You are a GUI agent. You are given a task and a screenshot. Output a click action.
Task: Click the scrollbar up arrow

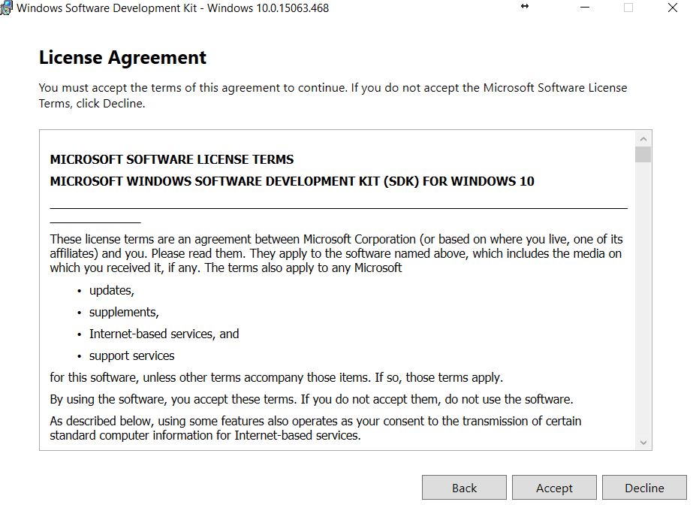643,139
